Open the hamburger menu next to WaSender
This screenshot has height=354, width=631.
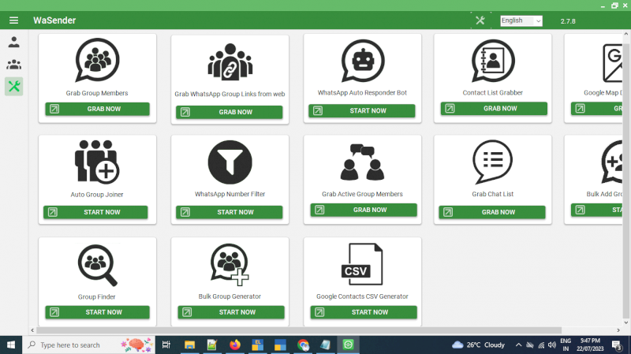tap(13, 20)
